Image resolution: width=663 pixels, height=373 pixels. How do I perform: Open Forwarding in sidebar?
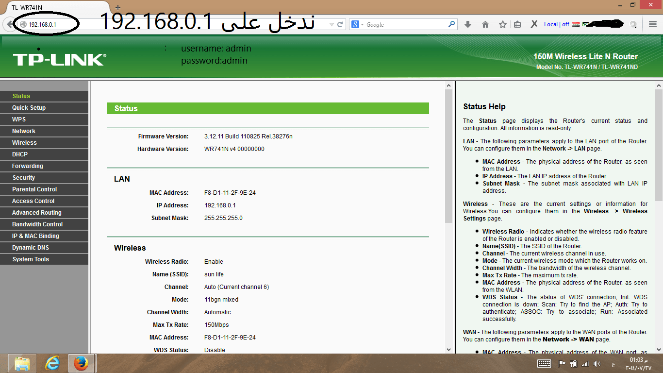click(x=44, y=166)
